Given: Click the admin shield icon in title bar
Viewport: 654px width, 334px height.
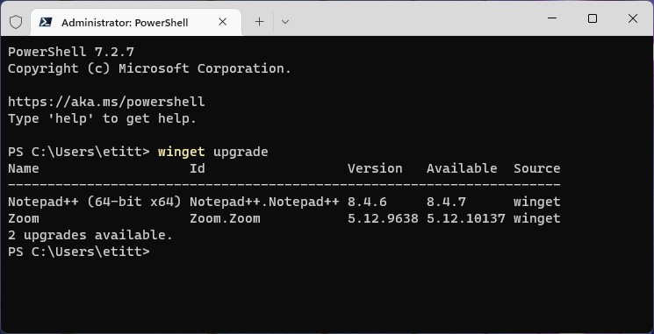Looking at the screenshot, I should (16, 22).
